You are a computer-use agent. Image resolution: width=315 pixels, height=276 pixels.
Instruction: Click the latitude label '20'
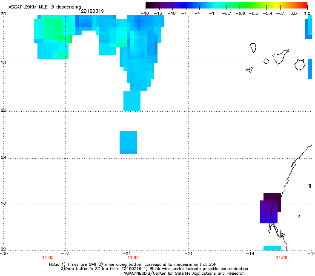(x=3, y=249)
